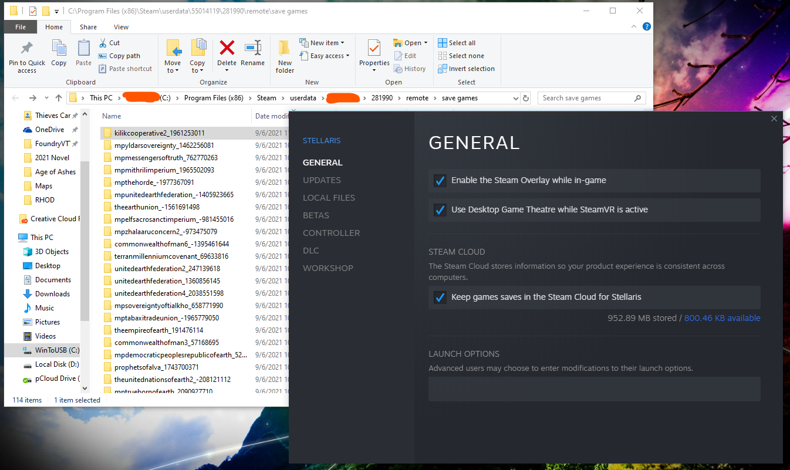Click Paste shortcut in the ribbon
Screen dimensions: 790x470
(x=125, y=69)
